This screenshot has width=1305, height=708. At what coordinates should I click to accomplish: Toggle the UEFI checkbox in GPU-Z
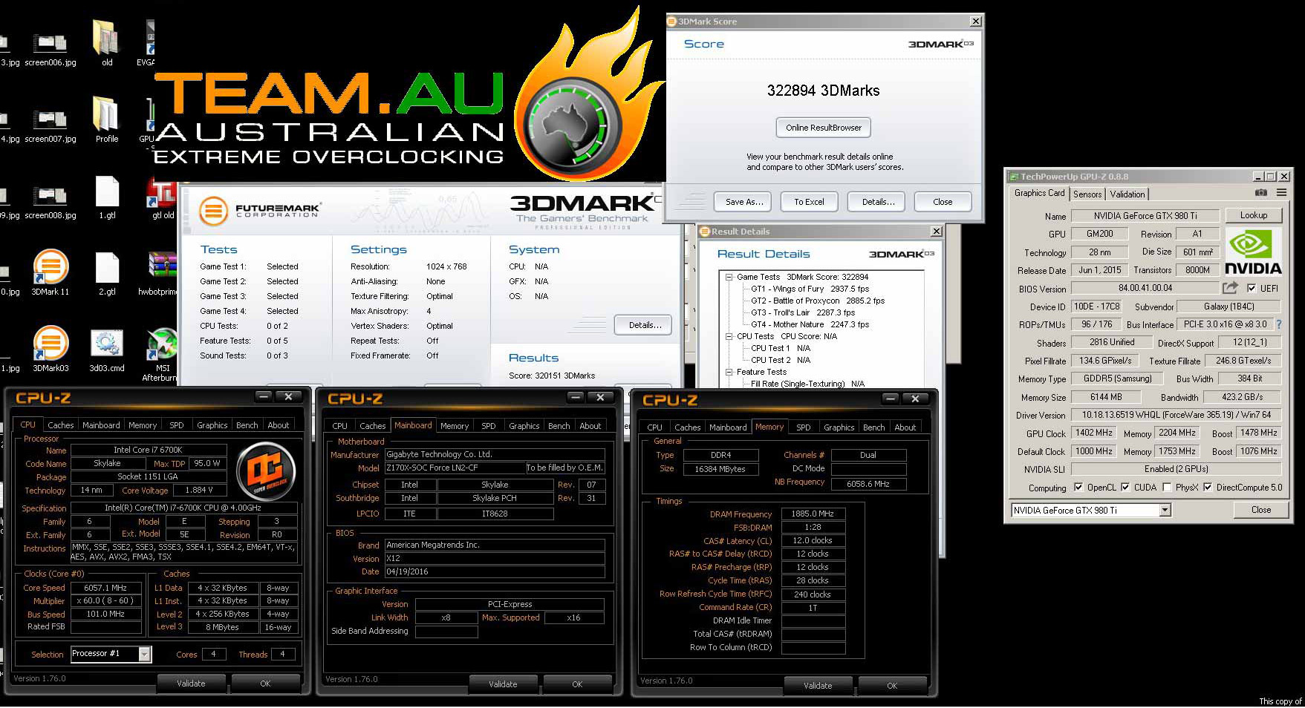tap(1252, 288)
